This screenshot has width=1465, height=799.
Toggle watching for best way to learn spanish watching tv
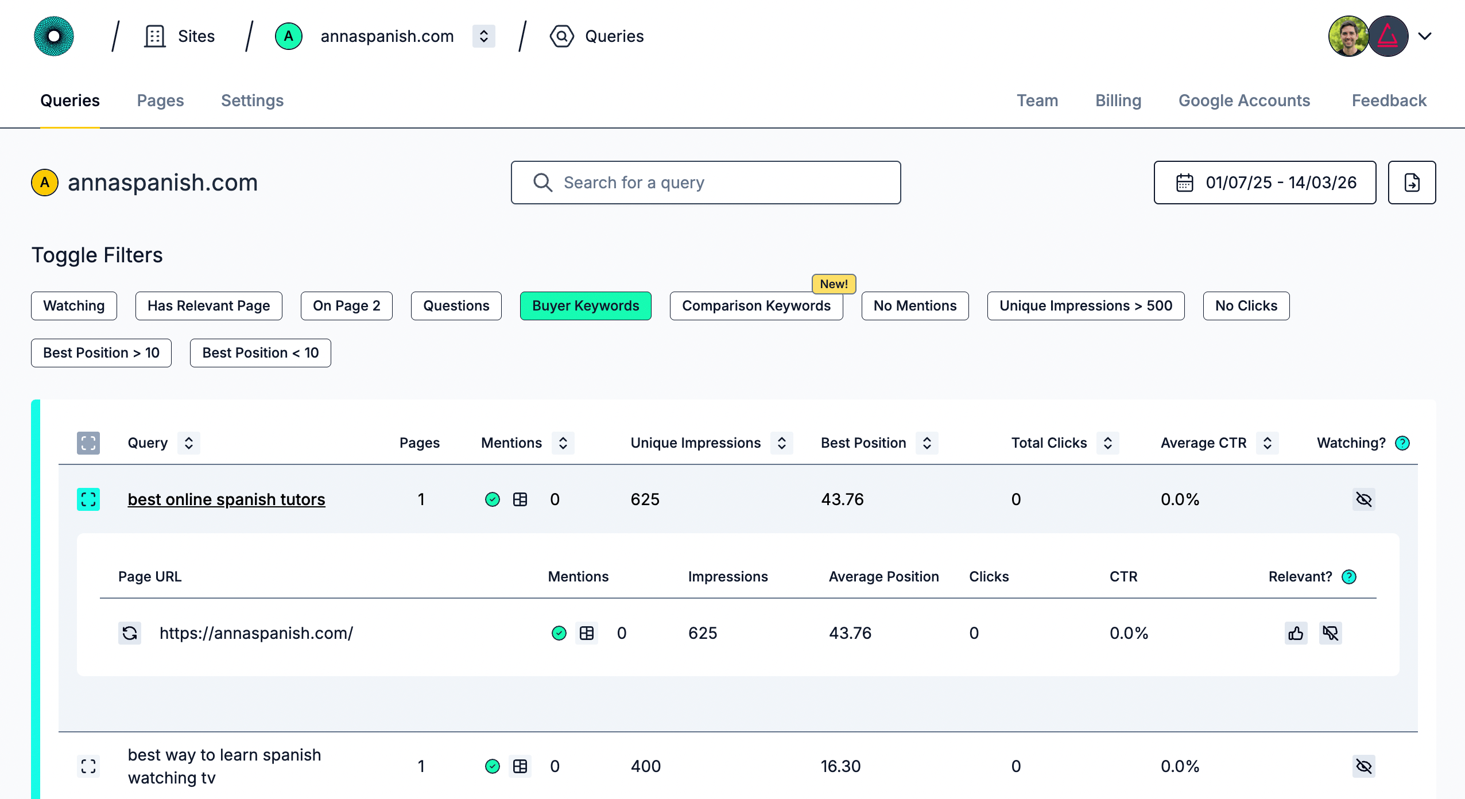1365,766
